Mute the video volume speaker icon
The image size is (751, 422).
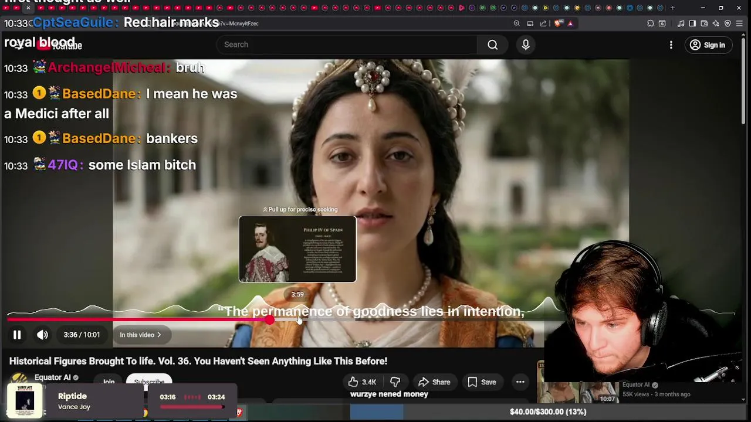click(x=42, y=335)
